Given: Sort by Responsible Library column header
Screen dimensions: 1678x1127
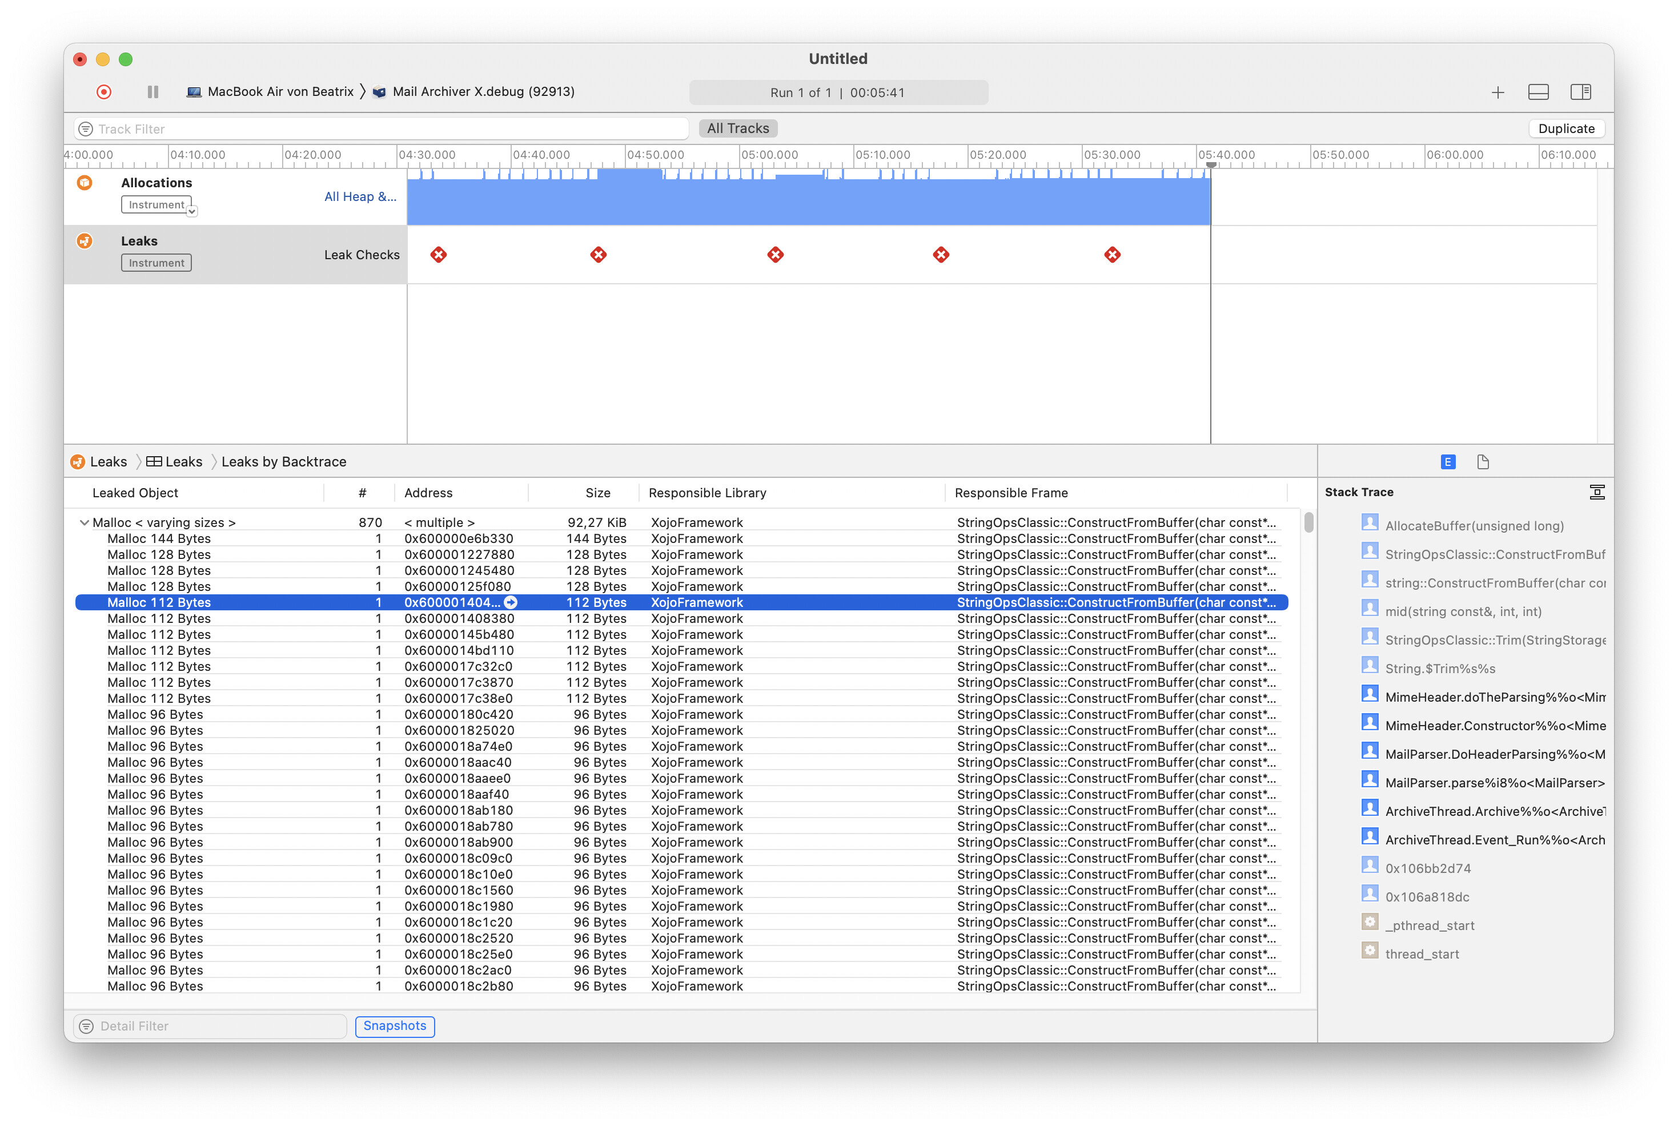Looking at the screenshot, I should (706, 493).
